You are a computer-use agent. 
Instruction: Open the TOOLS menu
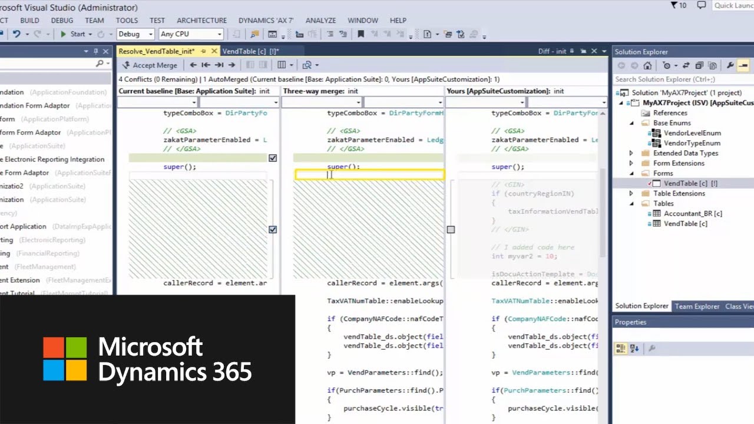coord(127,20)
